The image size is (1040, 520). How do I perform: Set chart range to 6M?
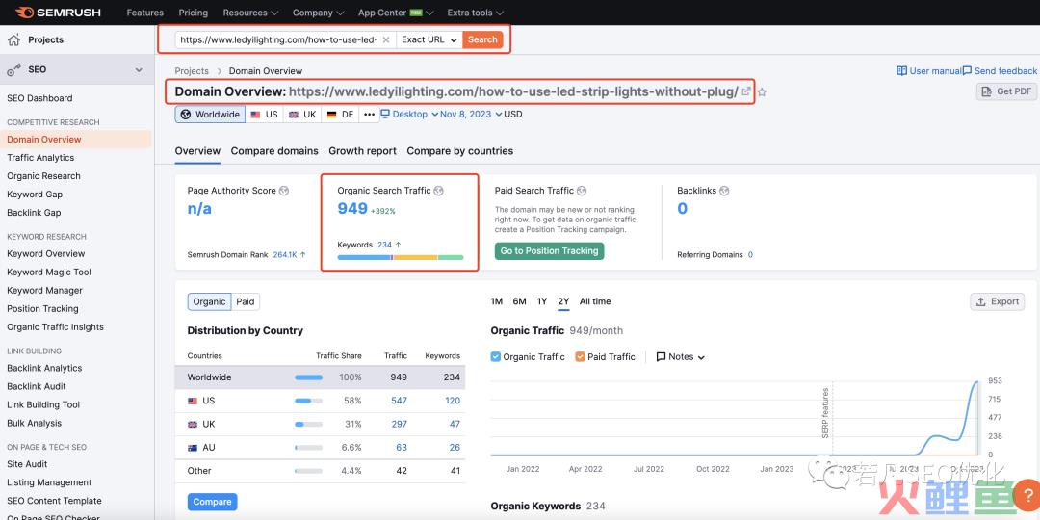[519, 301]
